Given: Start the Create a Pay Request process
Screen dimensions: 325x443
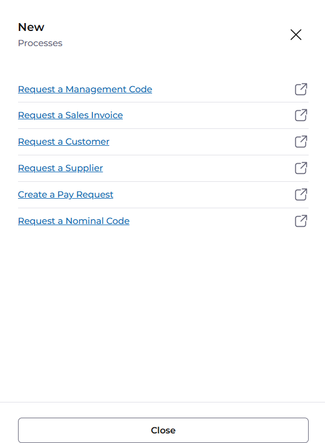Looking at the screenshot, I should tap(65, 195).
